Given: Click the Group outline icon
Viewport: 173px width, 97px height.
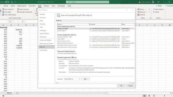Looking at the screenshot, I should [138, 9].
